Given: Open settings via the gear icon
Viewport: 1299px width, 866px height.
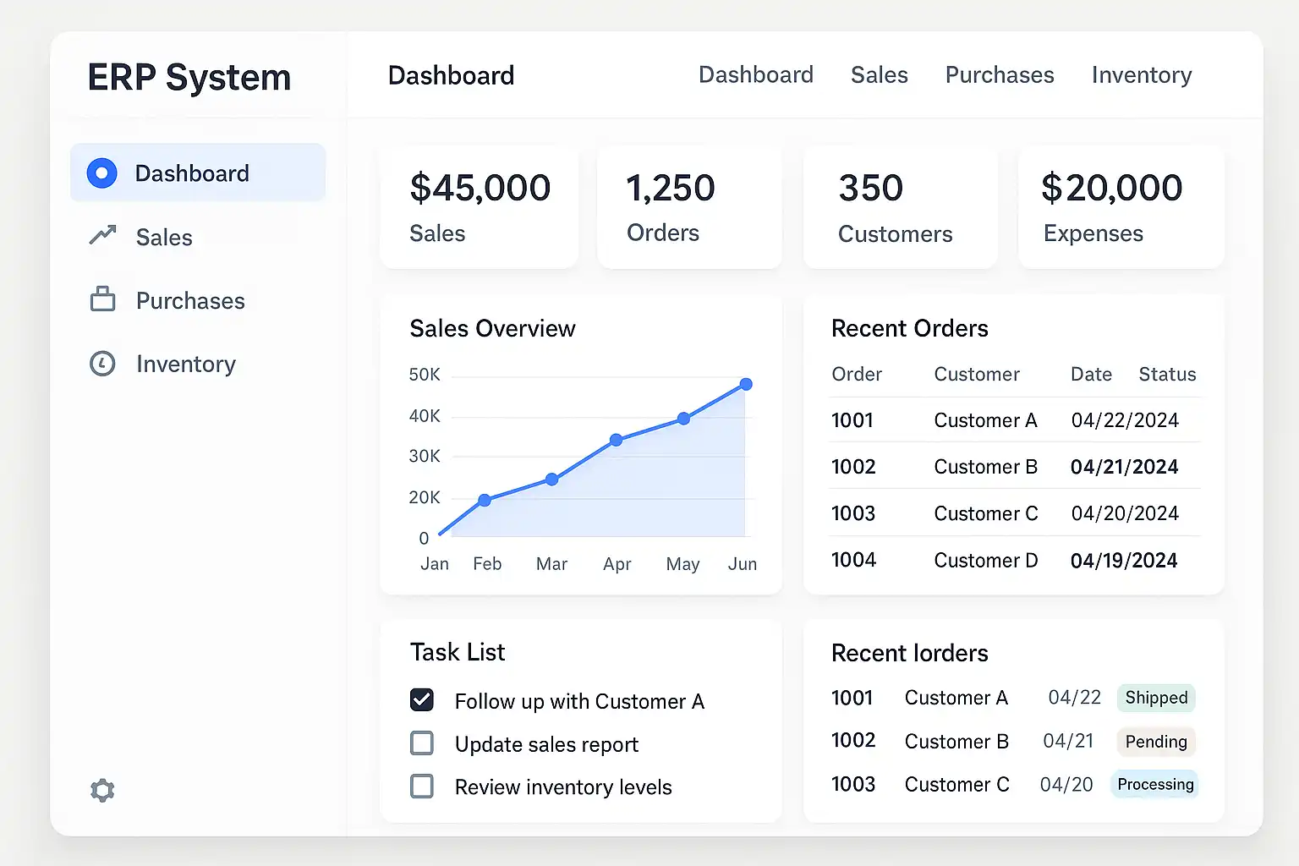Looking at the screenshot, I should click(x=102, y=790).
